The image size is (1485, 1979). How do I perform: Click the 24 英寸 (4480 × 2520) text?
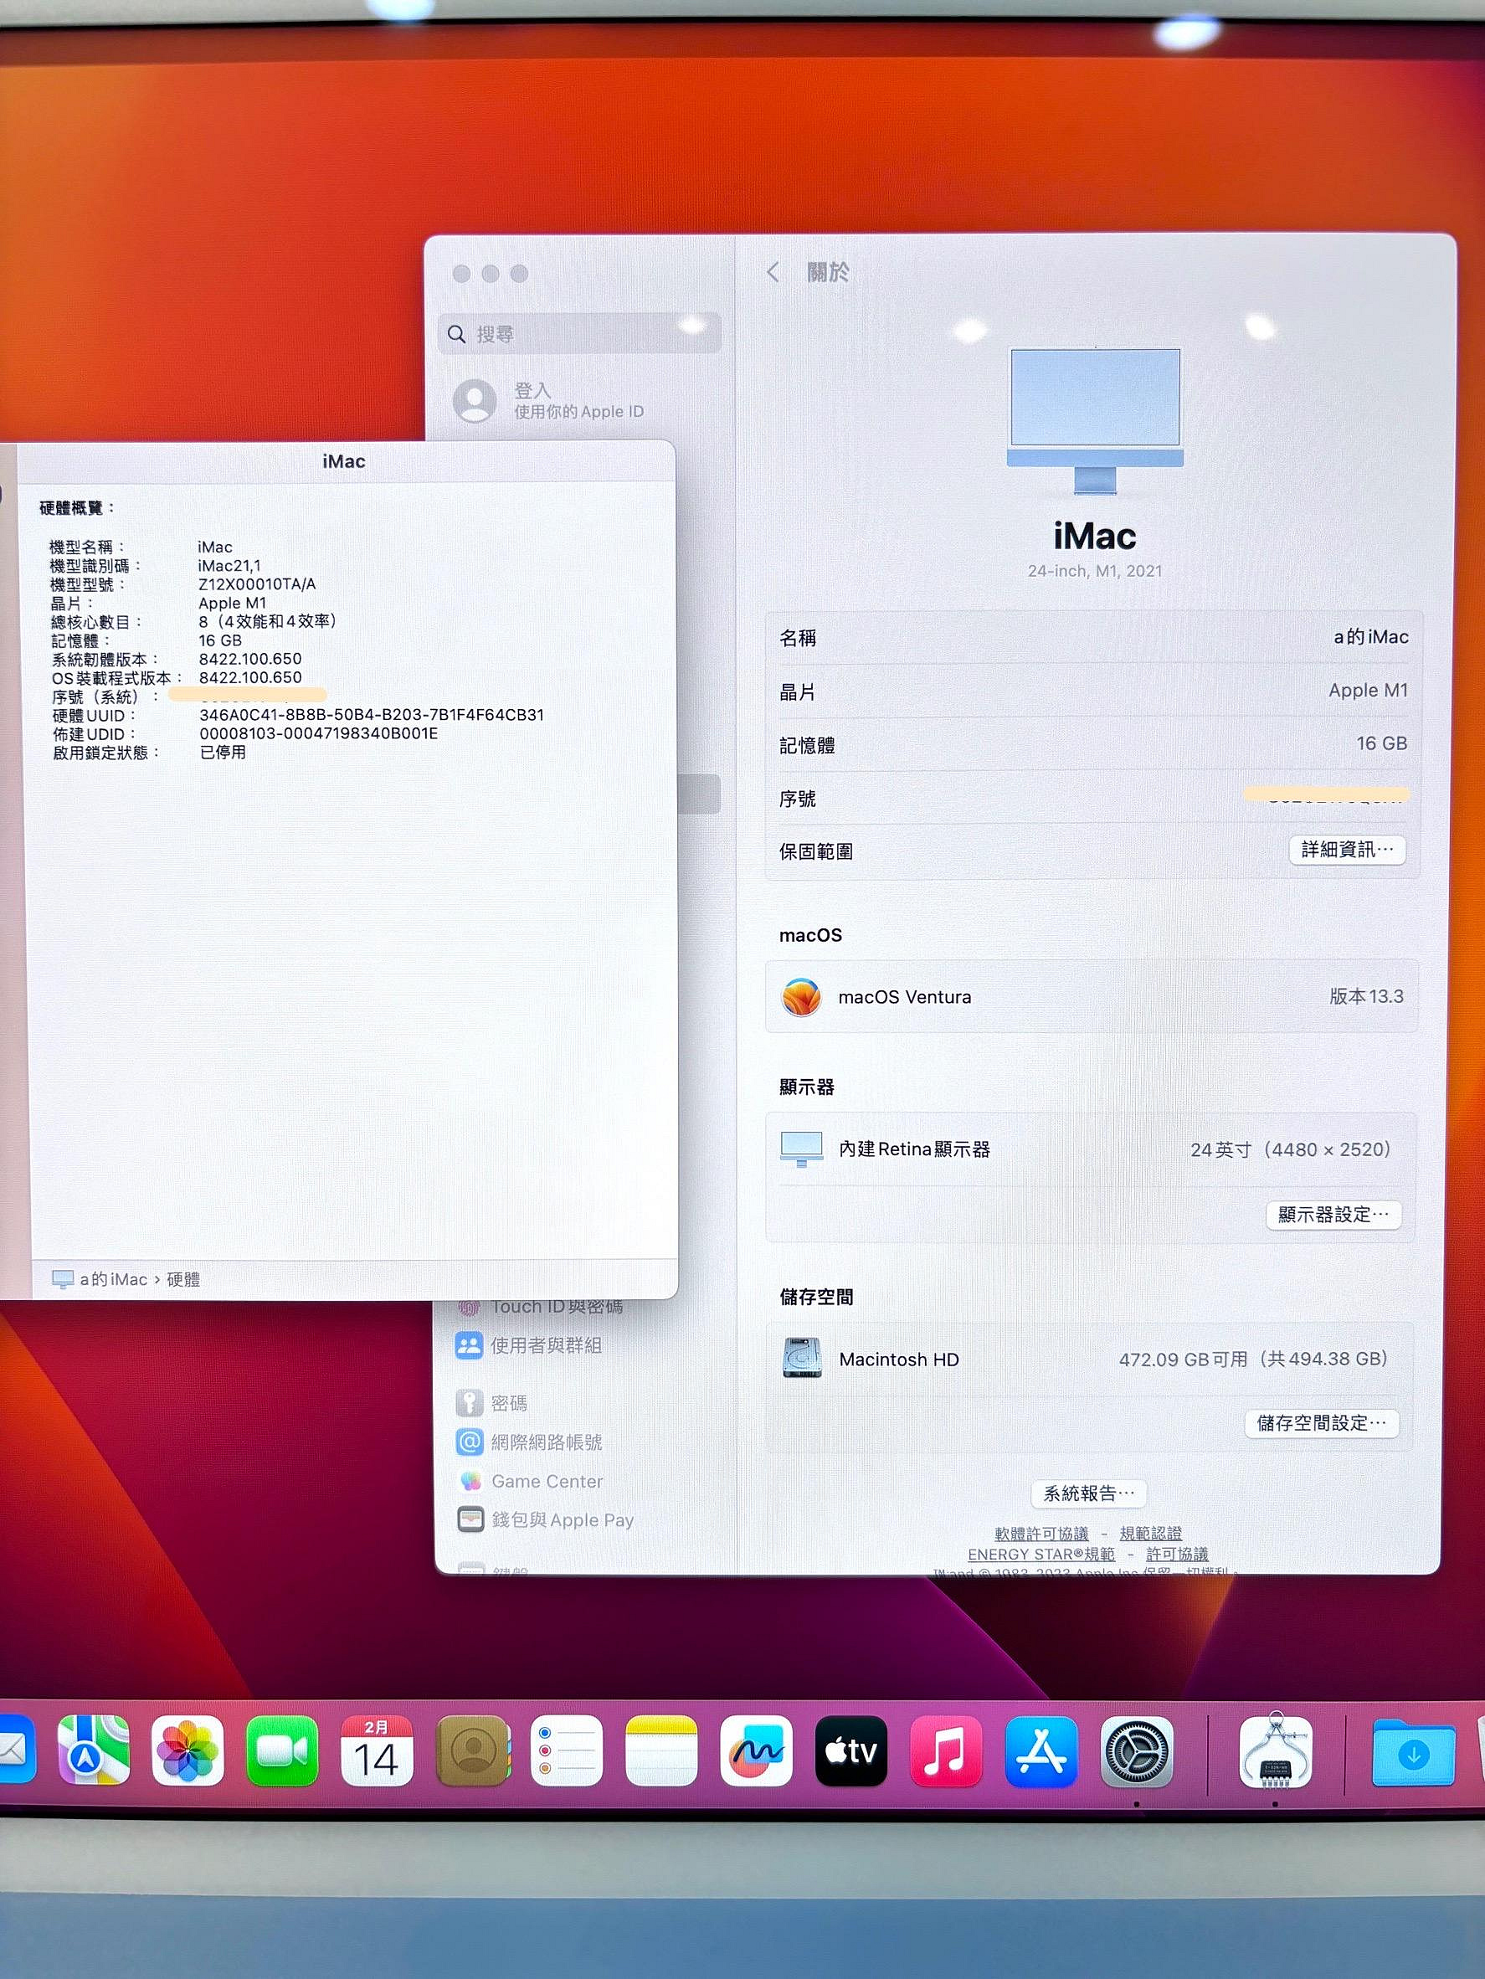click(x=1291, y=1149)
